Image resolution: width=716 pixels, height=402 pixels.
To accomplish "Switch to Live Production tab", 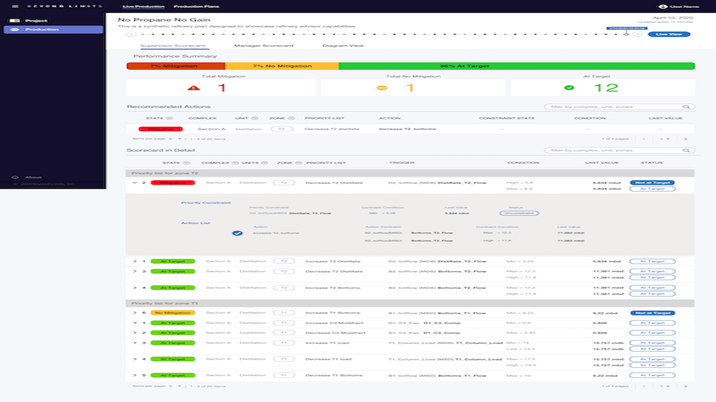I will click(143, 7).
